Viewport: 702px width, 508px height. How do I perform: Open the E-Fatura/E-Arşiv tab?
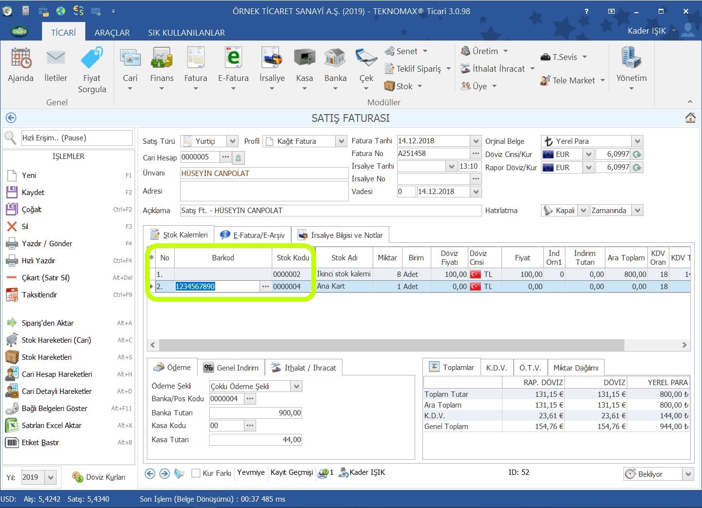[254, 235]
